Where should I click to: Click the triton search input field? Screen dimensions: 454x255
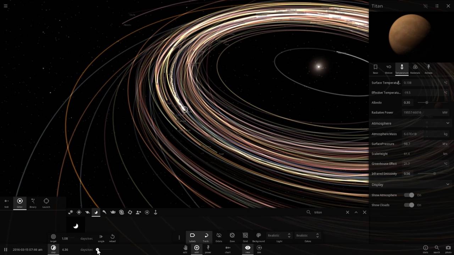[328, 212]
